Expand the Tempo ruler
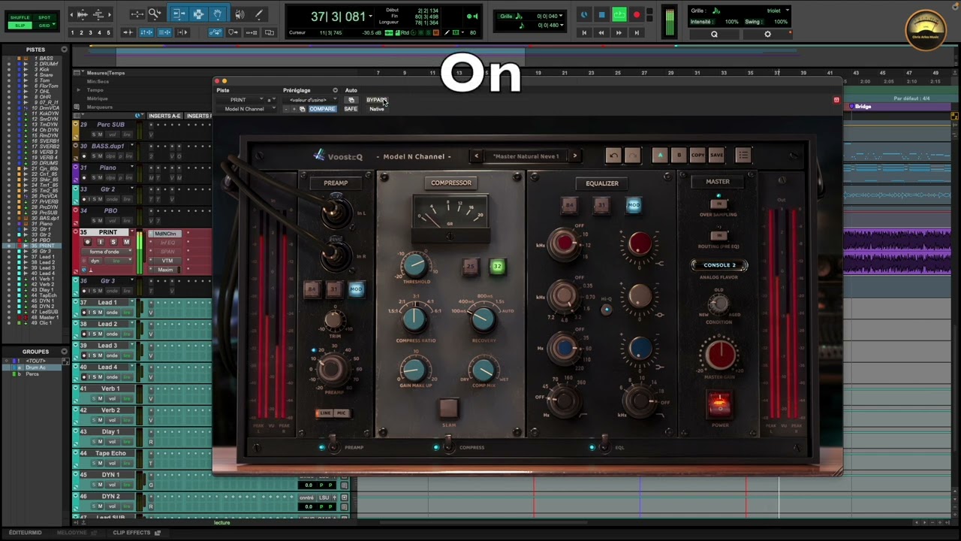The height and width of the screenshot is (541, 961). pyautogui.click(x=78, y=90)
